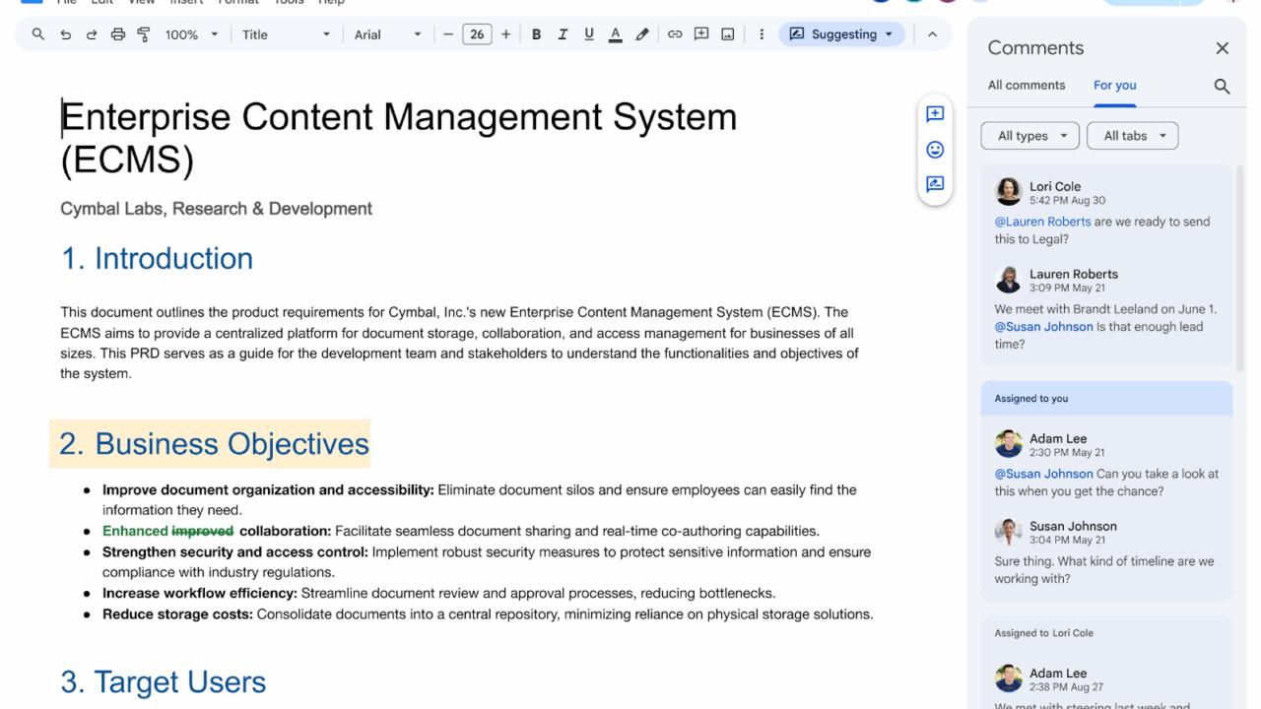1261x709 pixels.
Task: Toggle italic formatting
Action: (x=563, y=34)
